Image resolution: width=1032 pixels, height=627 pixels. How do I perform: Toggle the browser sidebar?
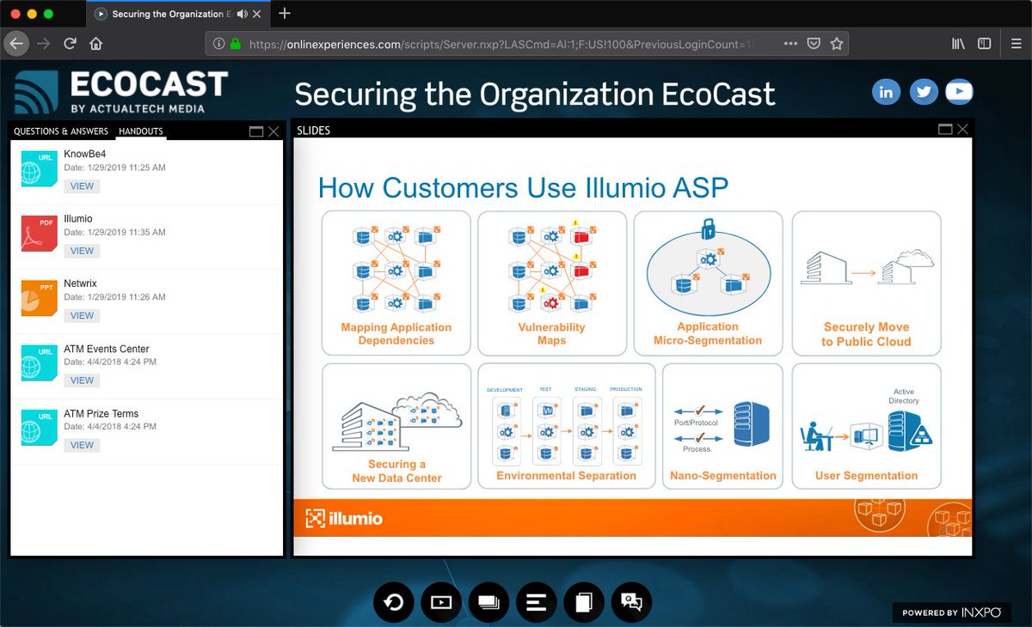(984, 43)
